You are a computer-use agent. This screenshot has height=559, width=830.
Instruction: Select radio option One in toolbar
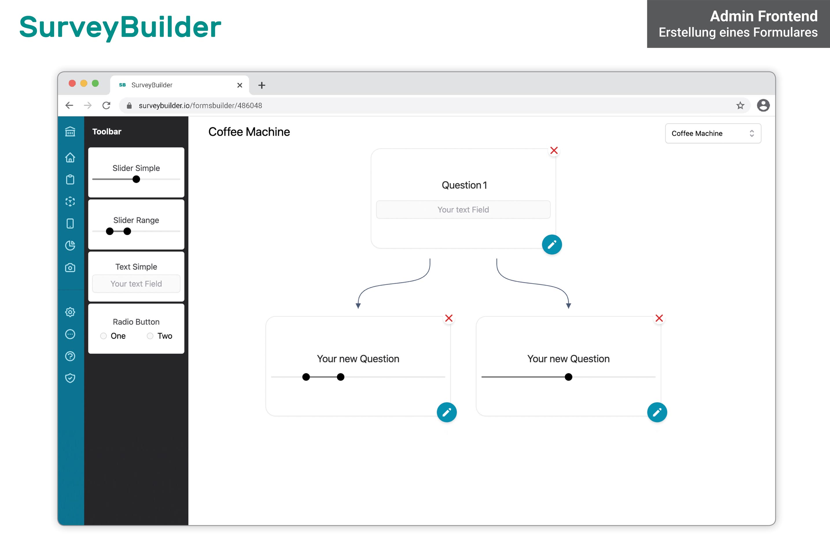click(103, 336)
